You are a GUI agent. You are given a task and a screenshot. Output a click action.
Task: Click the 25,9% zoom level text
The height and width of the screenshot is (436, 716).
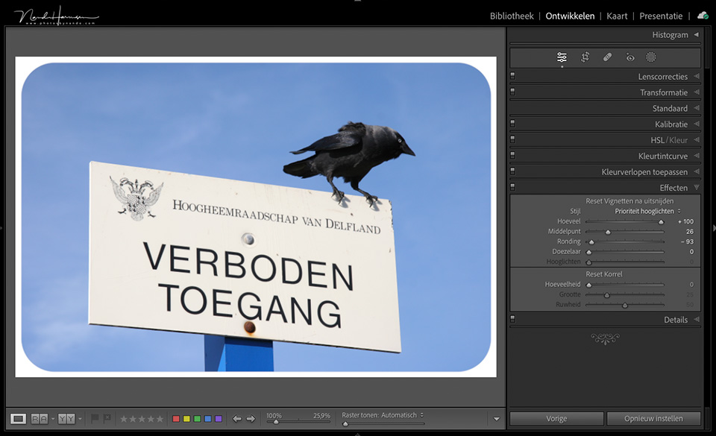pos(321,415)
